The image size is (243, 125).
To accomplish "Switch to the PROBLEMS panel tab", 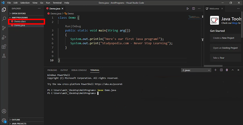I will tap(52, 70).
